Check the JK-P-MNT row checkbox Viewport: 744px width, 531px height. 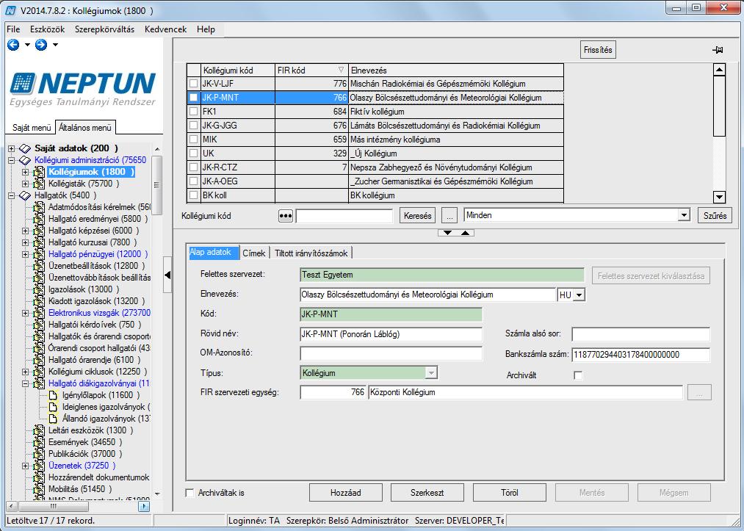tap(194, 97)
